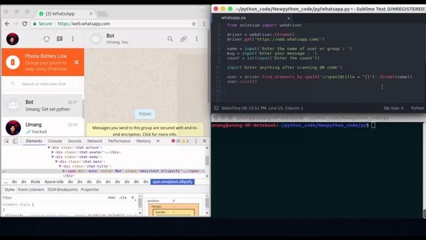Screen dimensions: 426x240
Task: Click the styles Filter field
Action: click(53, 197)
